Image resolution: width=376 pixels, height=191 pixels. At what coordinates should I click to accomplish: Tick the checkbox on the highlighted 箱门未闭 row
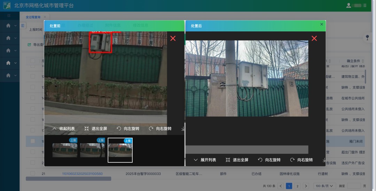pyautogui.click(x=33, y=141)
